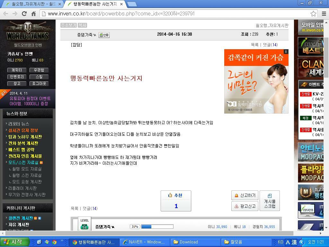Open 리포터 뉴스 in sidebar
329x247 pixels.
coord(18,124)
